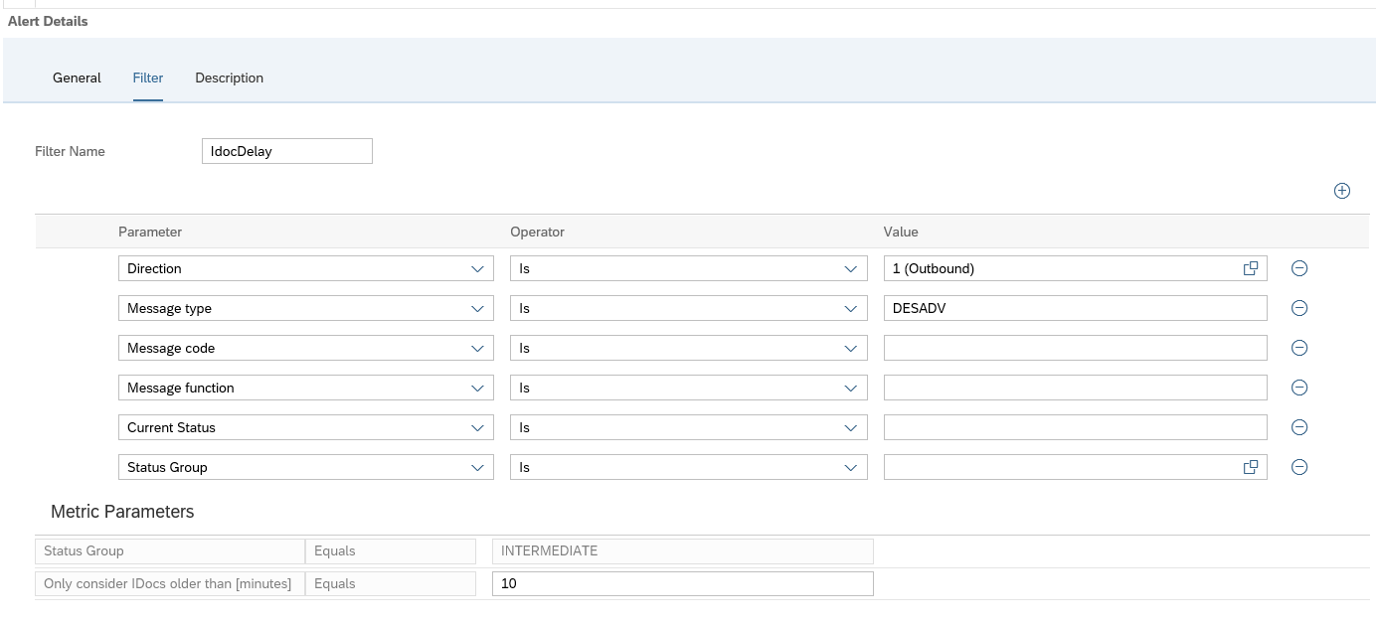The width and height of the screenshot is (1376, 626).
Task: Remove the Message type filter row
Action: (1298, 308)
